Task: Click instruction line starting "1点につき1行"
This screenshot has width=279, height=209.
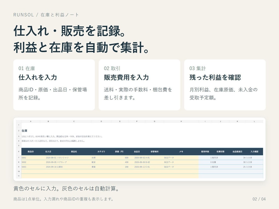Action: point(62,137)
